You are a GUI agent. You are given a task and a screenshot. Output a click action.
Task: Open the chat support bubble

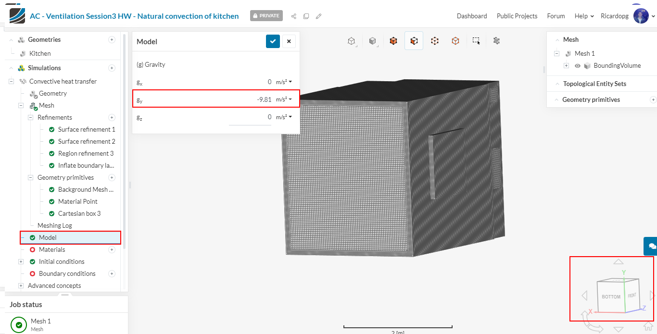click(651, 246)
